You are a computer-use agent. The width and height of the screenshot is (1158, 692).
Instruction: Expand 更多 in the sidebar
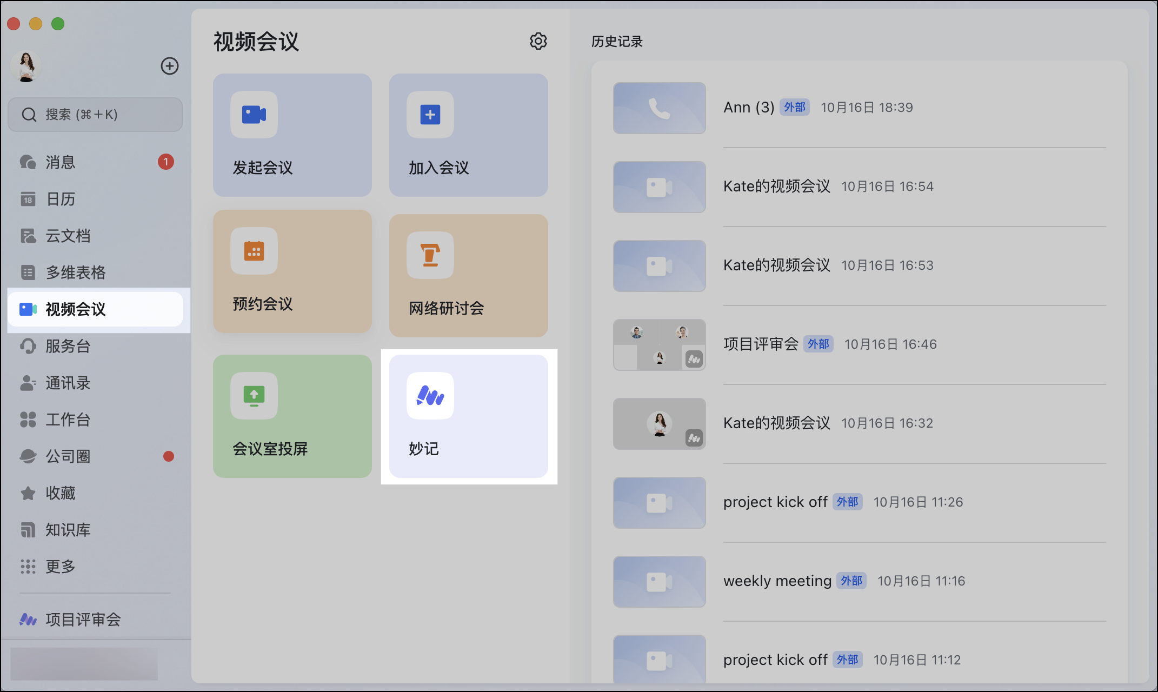[x=61, y=567]
